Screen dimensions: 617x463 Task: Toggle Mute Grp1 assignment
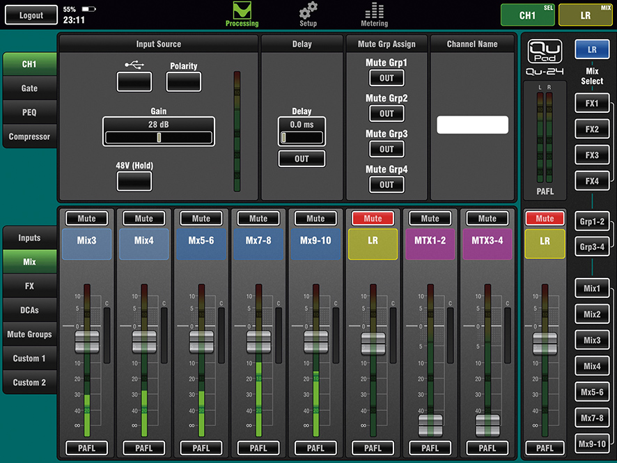(386, 78)
